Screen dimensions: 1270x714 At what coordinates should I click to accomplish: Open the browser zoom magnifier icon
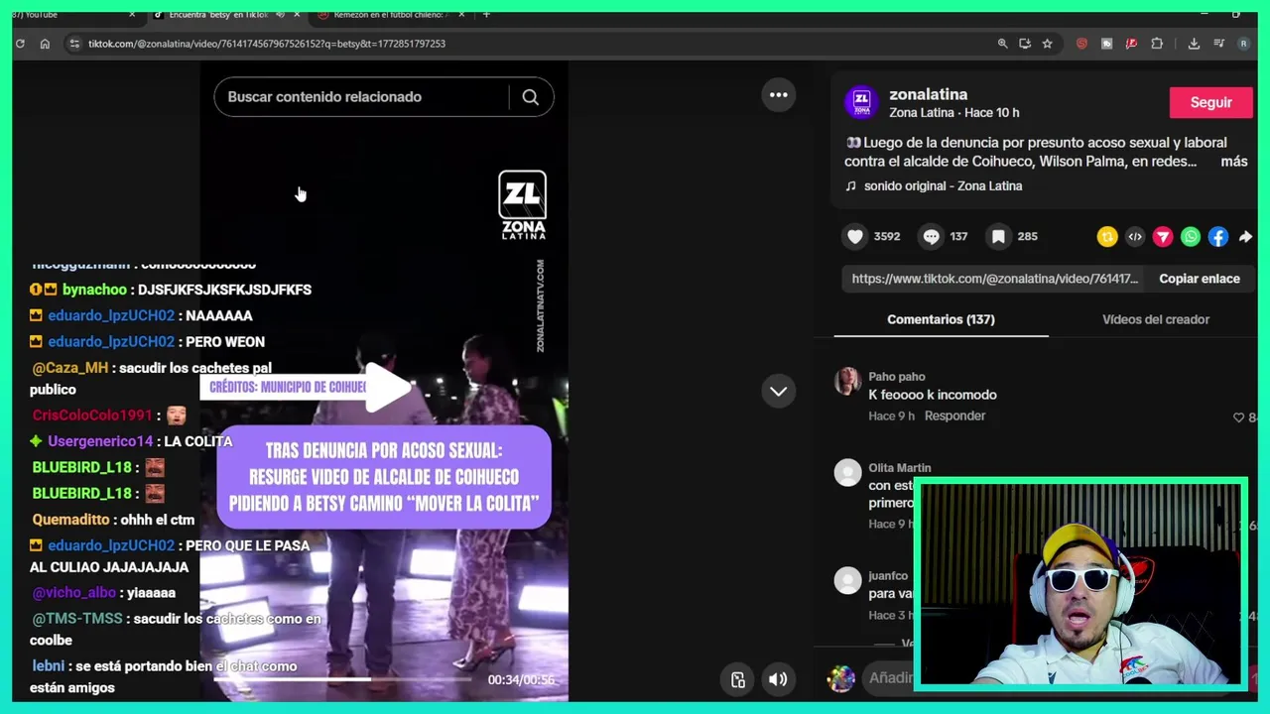(1002, 44)
